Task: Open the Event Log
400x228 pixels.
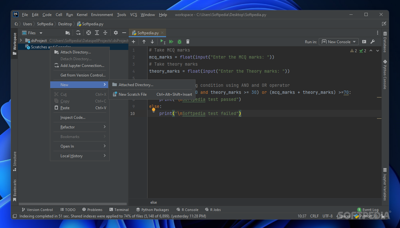Action: (368, 210)
